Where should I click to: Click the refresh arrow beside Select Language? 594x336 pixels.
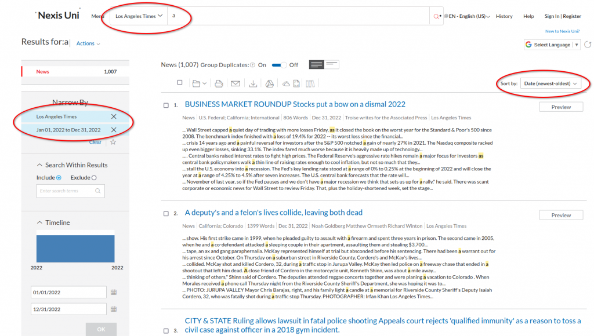pos(588,45)
